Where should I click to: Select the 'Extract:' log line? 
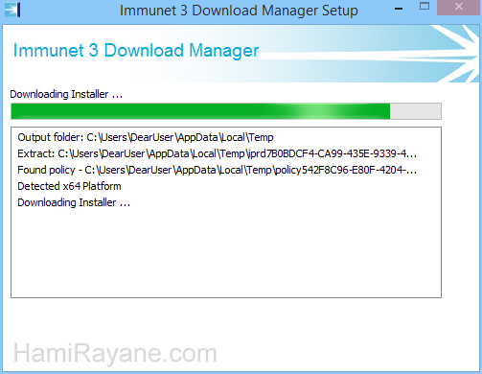click(217, 153)
